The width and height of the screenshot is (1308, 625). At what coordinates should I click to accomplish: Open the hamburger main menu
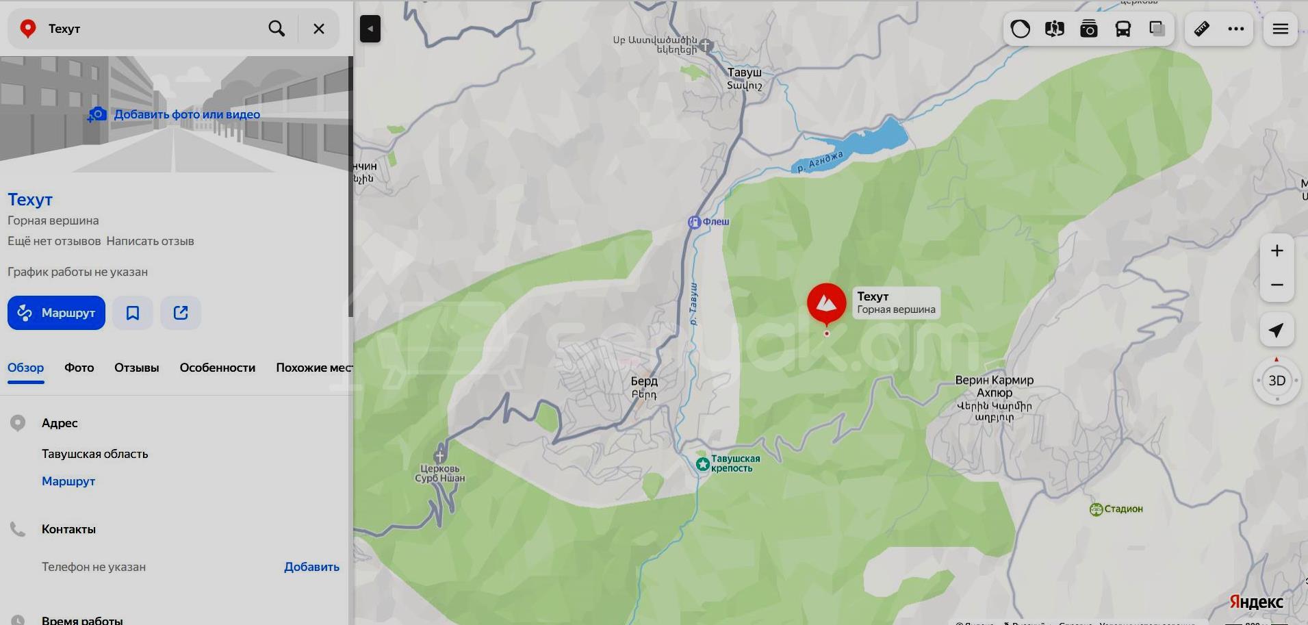[x=1281, y=29]
